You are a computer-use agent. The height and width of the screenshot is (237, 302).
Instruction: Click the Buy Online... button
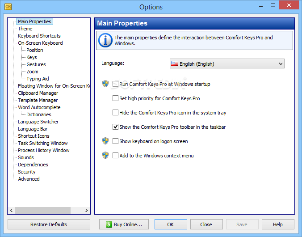click(124, 224)
